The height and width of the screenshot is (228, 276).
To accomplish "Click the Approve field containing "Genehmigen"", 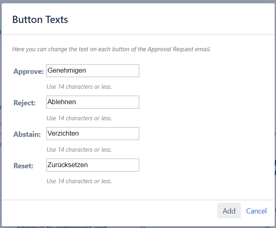I will tap(92, 71).
